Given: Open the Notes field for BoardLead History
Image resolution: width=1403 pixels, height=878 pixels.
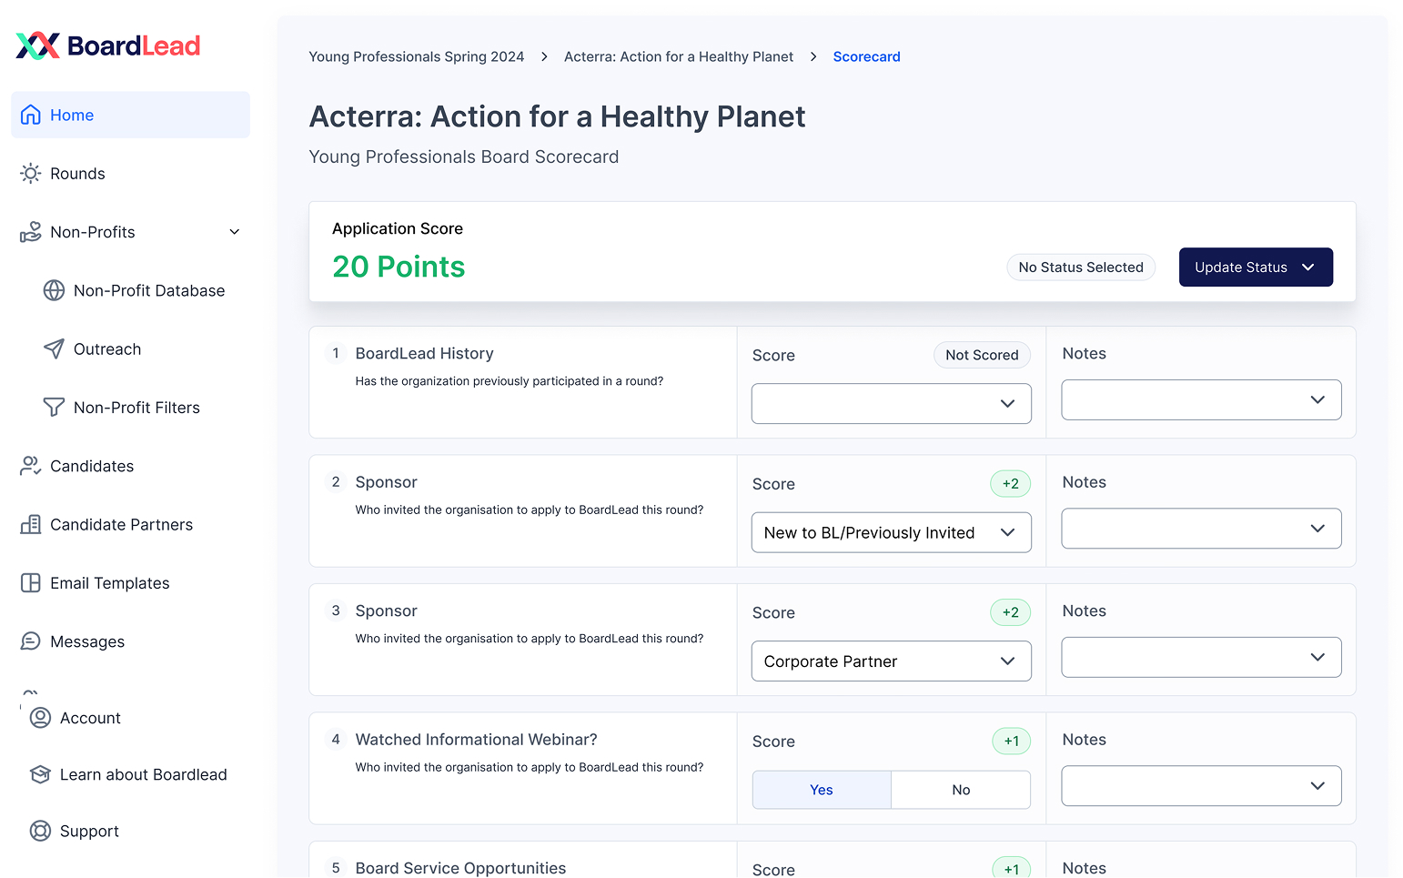Looking at the screenshot, I should pos(1200,400).
